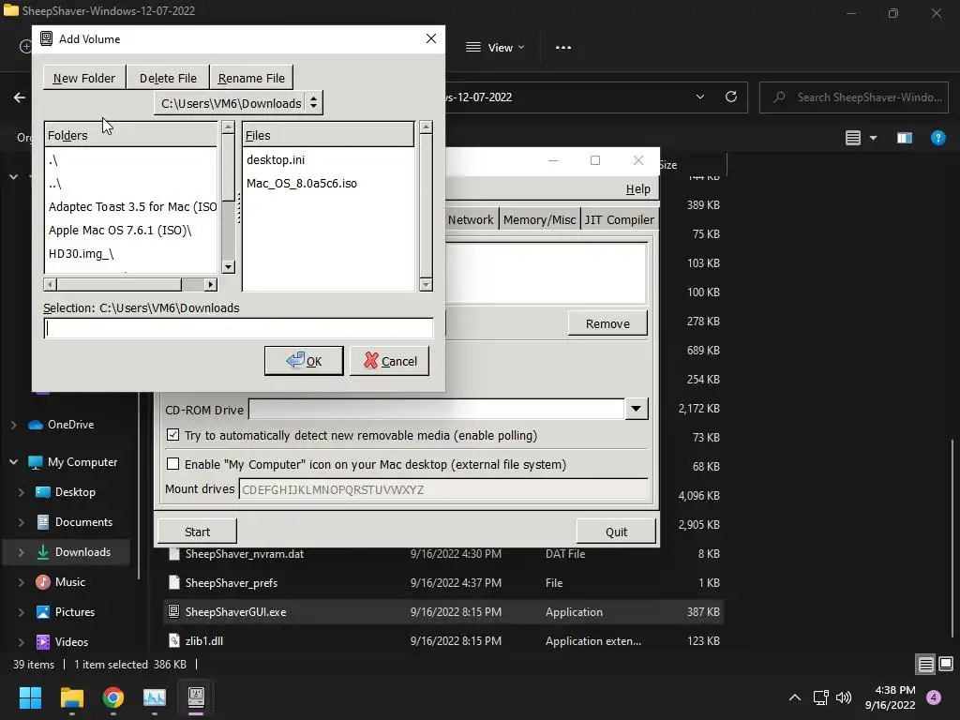Show hidden tray icons chevron
This screenshot has height=720, width=960.
pos(795,697)
